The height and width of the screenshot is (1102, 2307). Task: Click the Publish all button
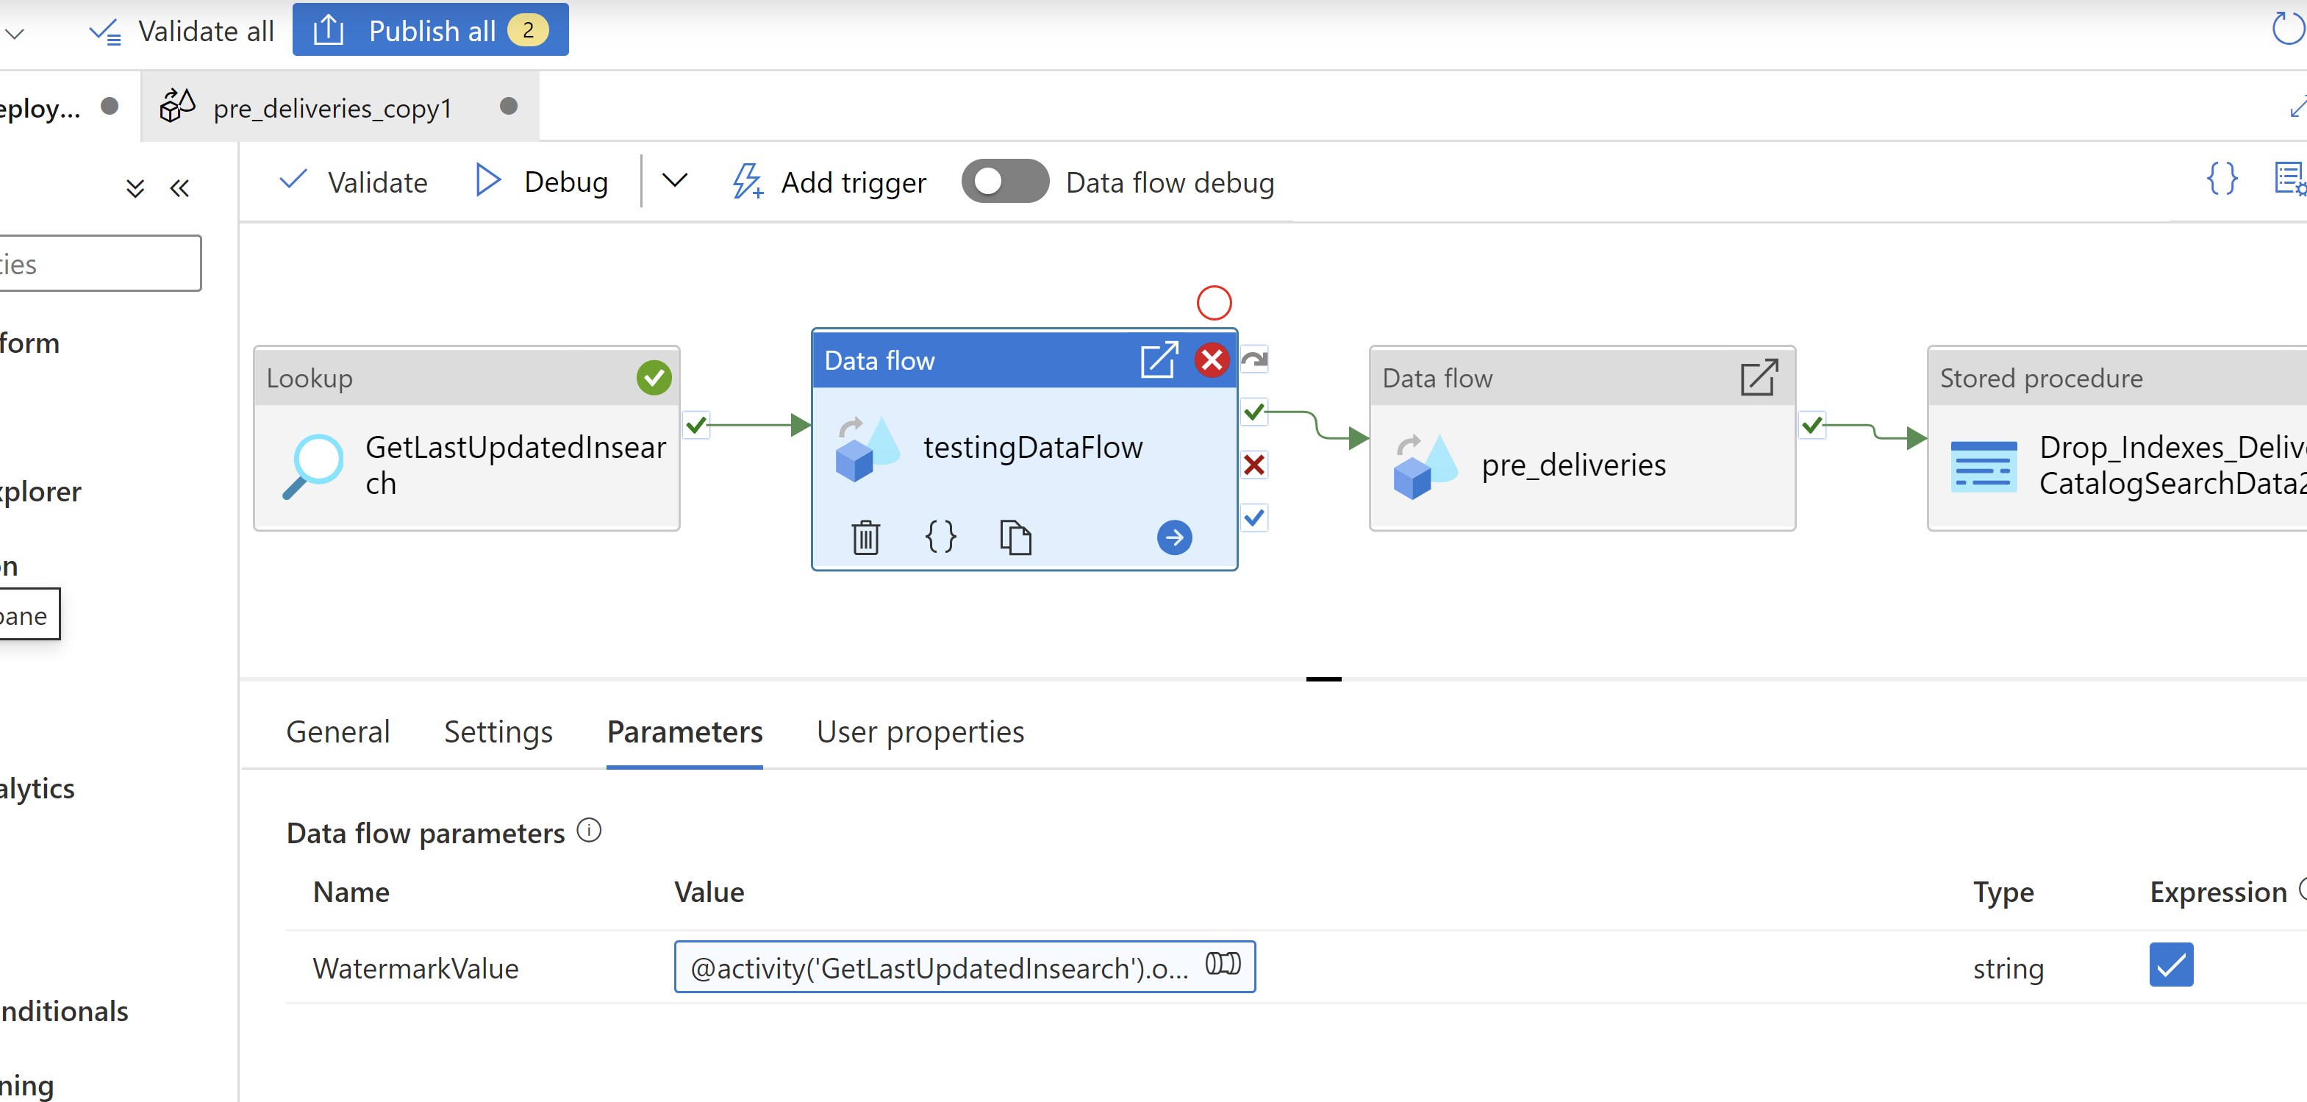point(430,29)
